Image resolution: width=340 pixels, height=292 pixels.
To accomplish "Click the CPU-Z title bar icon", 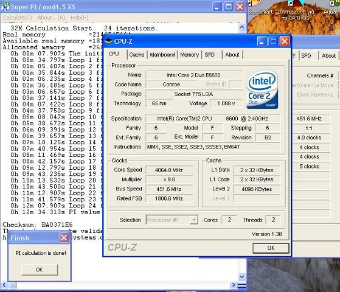I will (108, 41).
